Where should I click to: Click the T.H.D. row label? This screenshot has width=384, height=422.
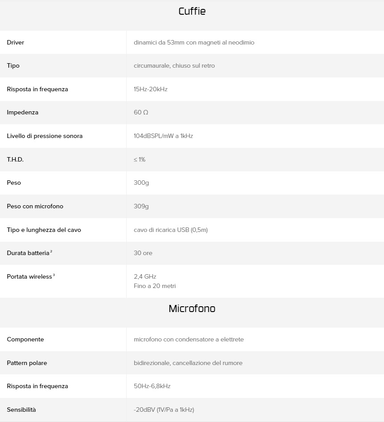(x=15, y=159)
